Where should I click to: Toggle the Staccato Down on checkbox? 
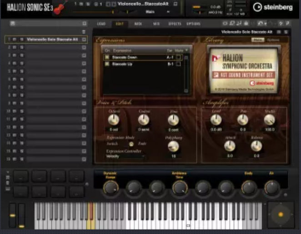tap(107, 57)
